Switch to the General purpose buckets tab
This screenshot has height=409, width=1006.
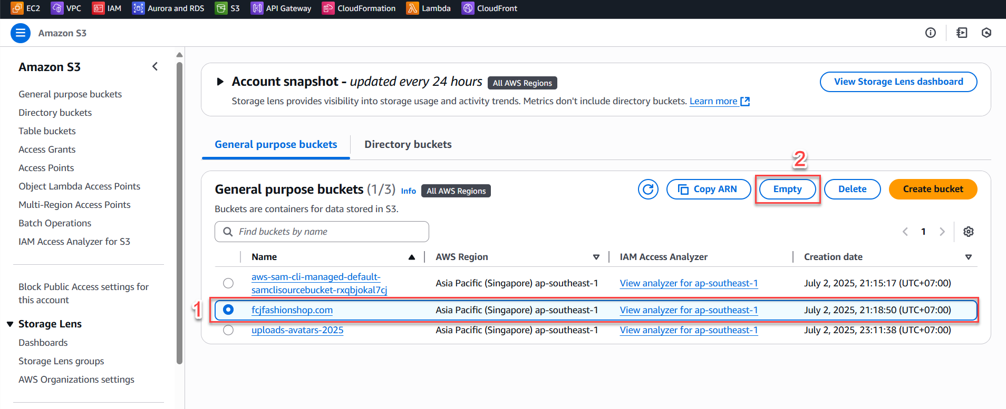[276, 144]
